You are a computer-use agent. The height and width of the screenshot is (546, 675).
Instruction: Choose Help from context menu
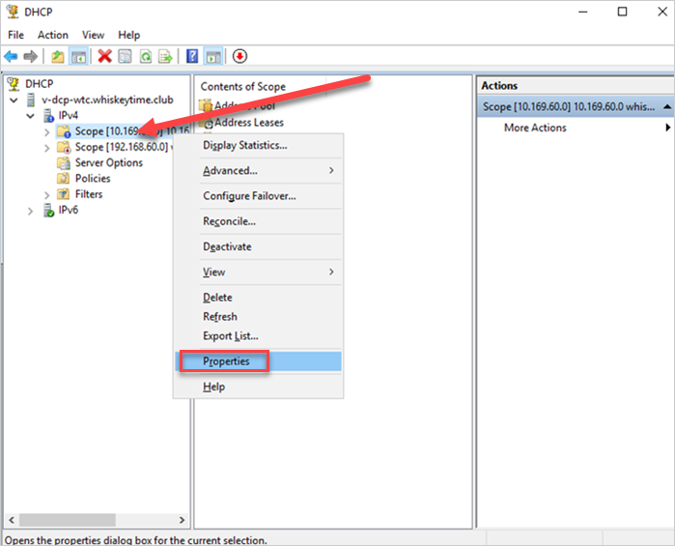[258, 387]
